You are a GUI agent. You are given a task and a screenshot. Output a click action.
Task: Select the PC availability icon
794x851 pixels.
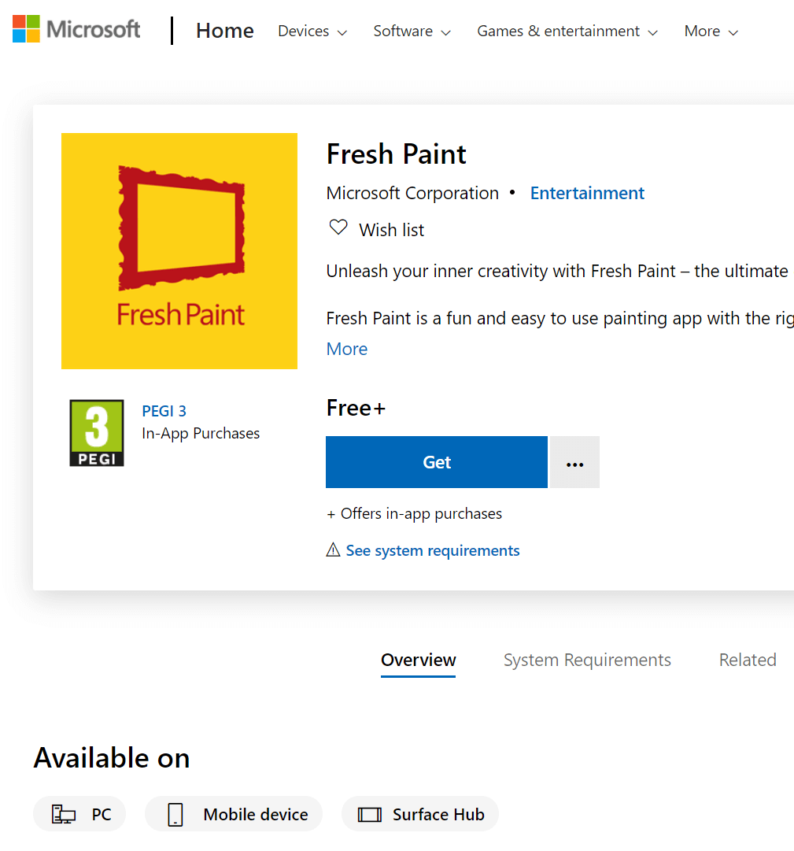63,813
